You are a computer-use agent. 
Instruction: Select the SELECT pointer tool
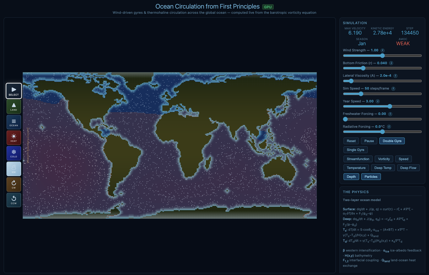13,91
